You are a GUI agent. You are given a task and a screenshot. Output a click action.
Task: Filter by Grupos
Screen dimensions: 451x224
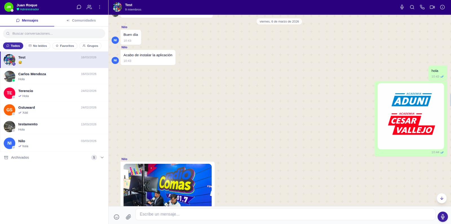click(90, 46)
